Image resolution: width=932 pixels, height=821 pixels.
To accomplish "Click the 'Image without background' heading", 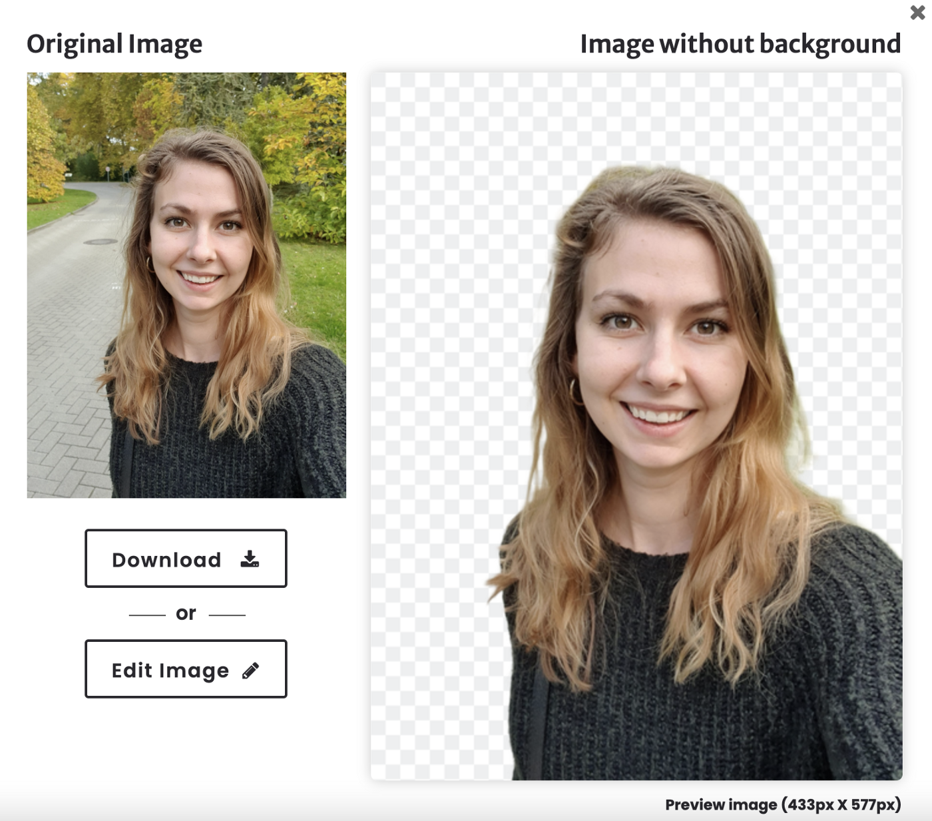I will 740,45.
